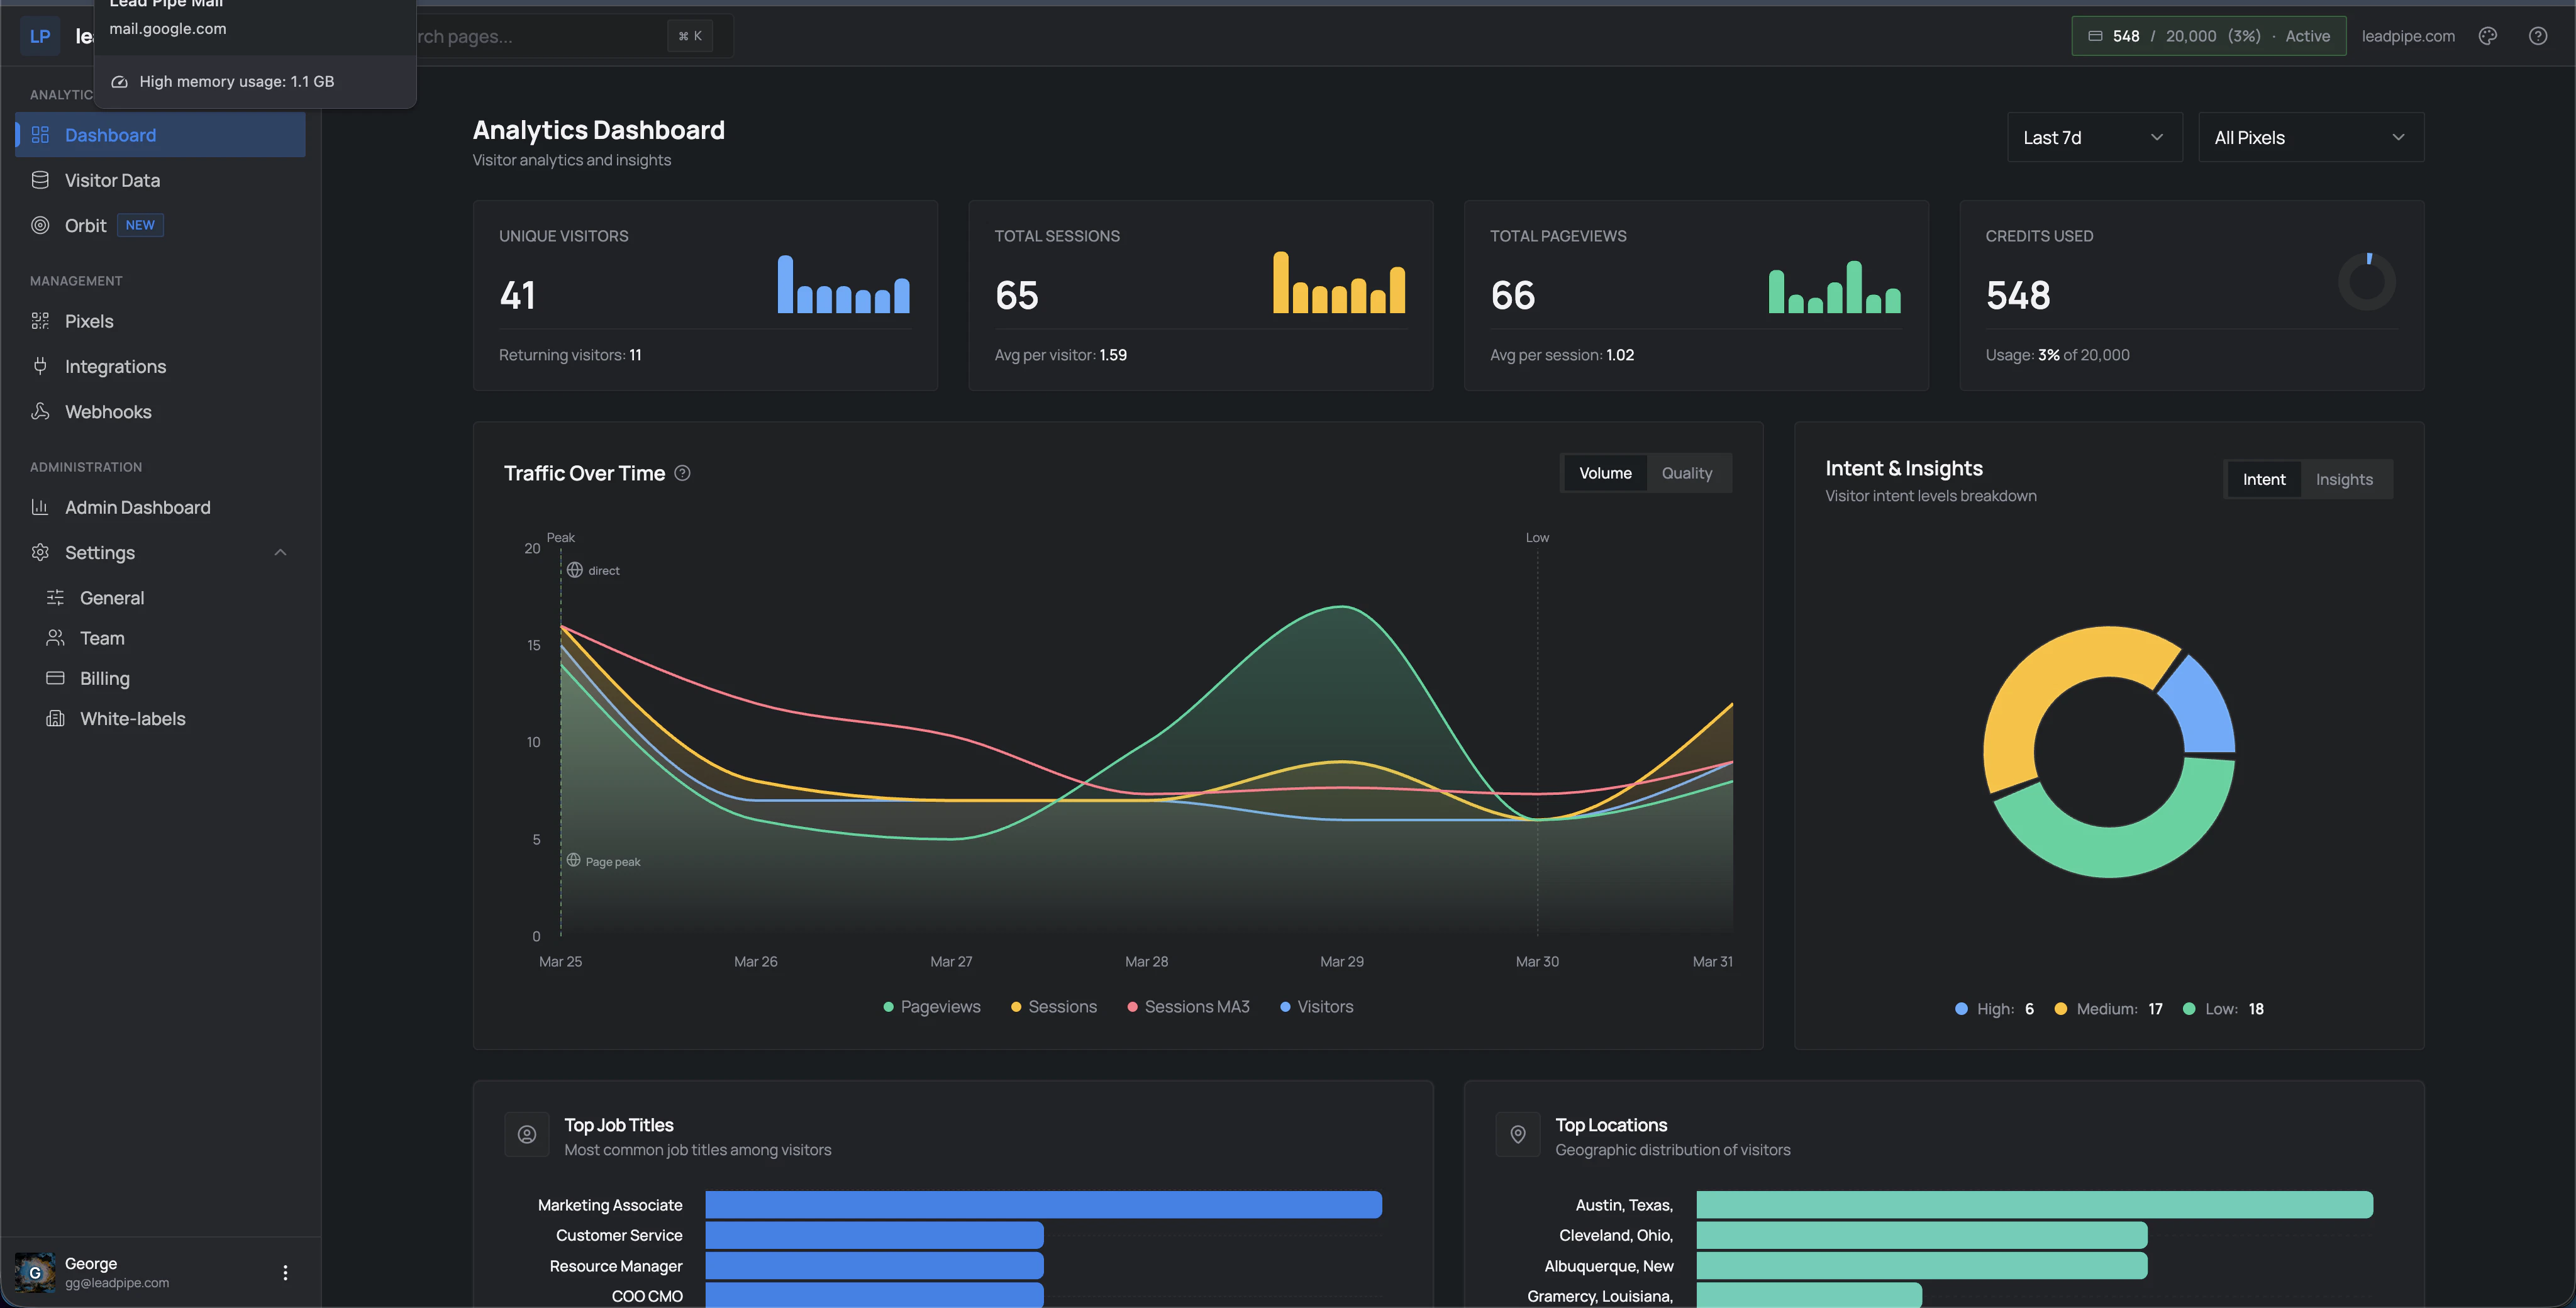Switch Traffic Over Time to Quality view
The height and width of the screenshot is (1308, 2576).
1687,473
